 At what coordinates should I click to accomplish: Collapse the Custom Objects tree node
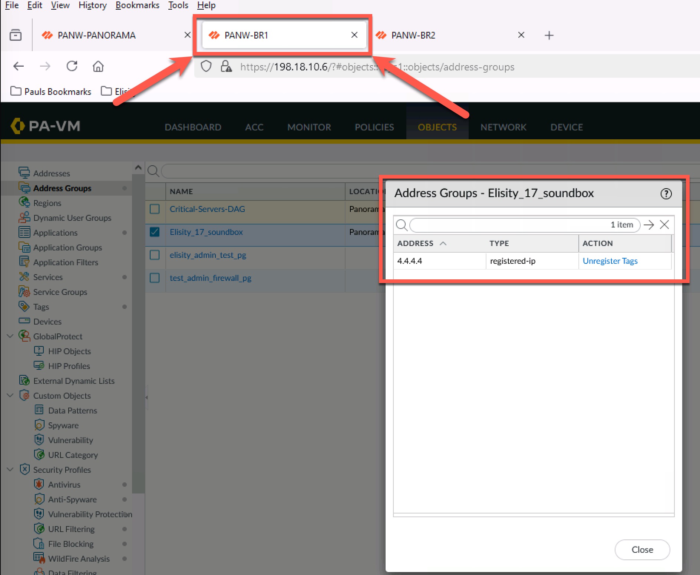pos(10,395)
